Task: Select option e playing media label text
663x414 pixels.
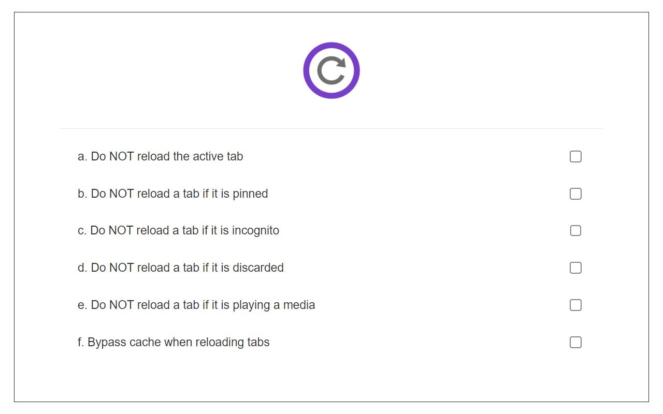Action: [x=196, y=305]
